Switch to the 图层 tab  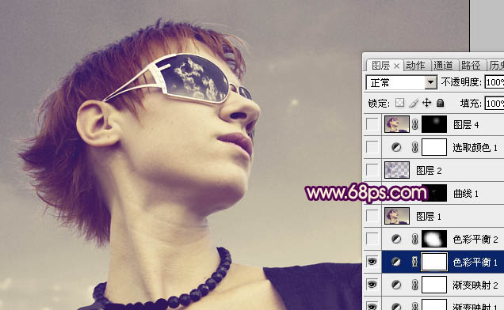coord(381,66)
